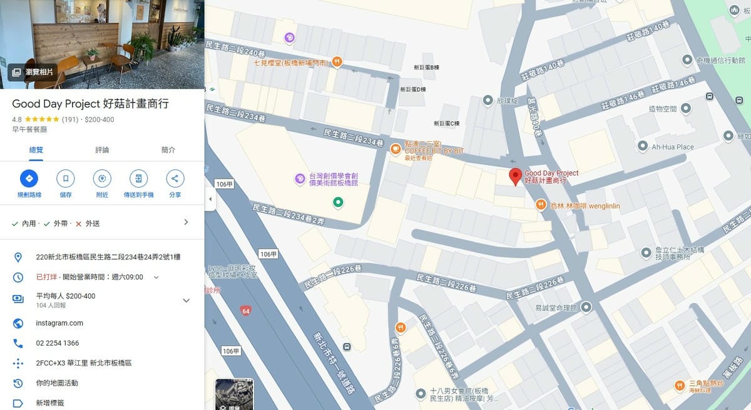This screenshot has height=410, width=751.
Task: Share this place with 分享 icon
Action: 175,179
